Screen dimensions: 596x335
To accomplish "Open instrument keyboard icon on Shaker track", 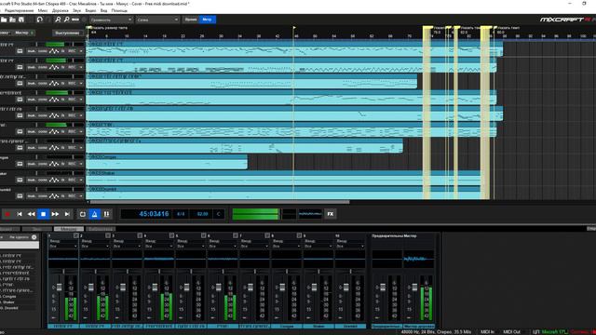I will pyautogui.click(x=20, y=180).
